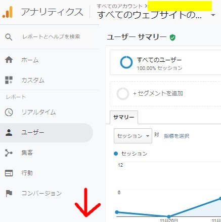Click the リアルタイム clock icon
The image size is (221, 222).
click(x=9, y=112)
